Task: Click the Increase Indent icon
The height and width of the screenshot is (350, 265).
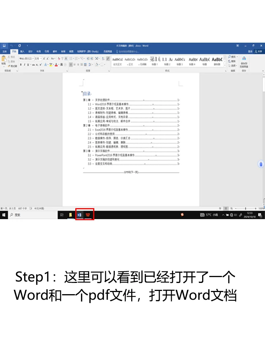Action: click(x=92, y=58)
